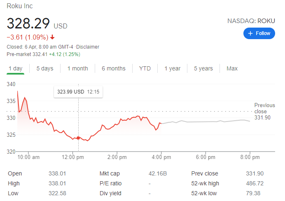
Task: Switch to the 5 days tab
Action: coord(45,68)
